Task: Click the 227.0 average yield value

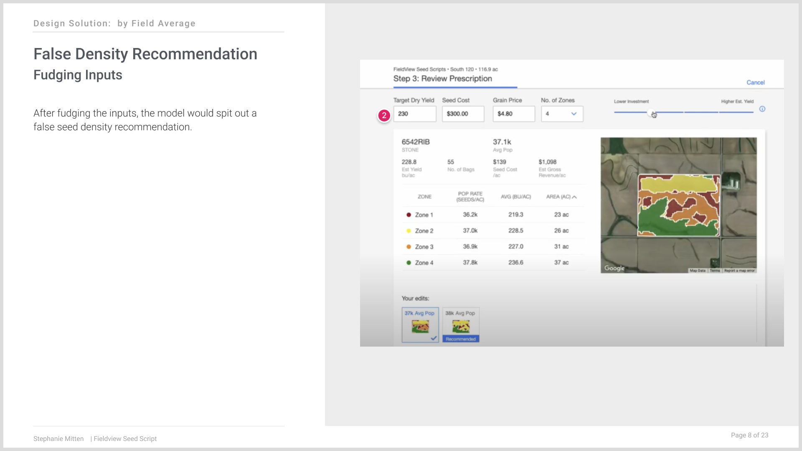Action: (516, 247)
